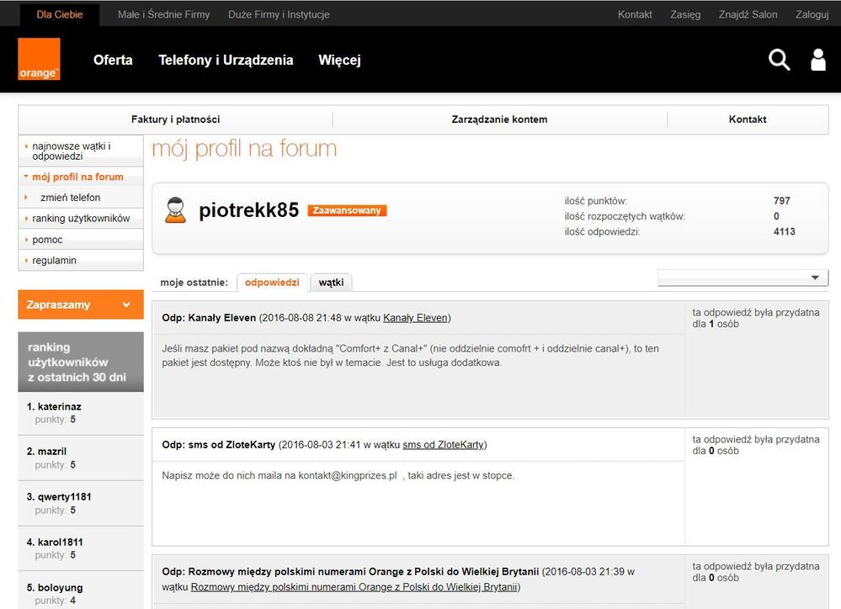841x609 pixels.
Task: Select the odpowiedzi tab
Action: (272, 283)
